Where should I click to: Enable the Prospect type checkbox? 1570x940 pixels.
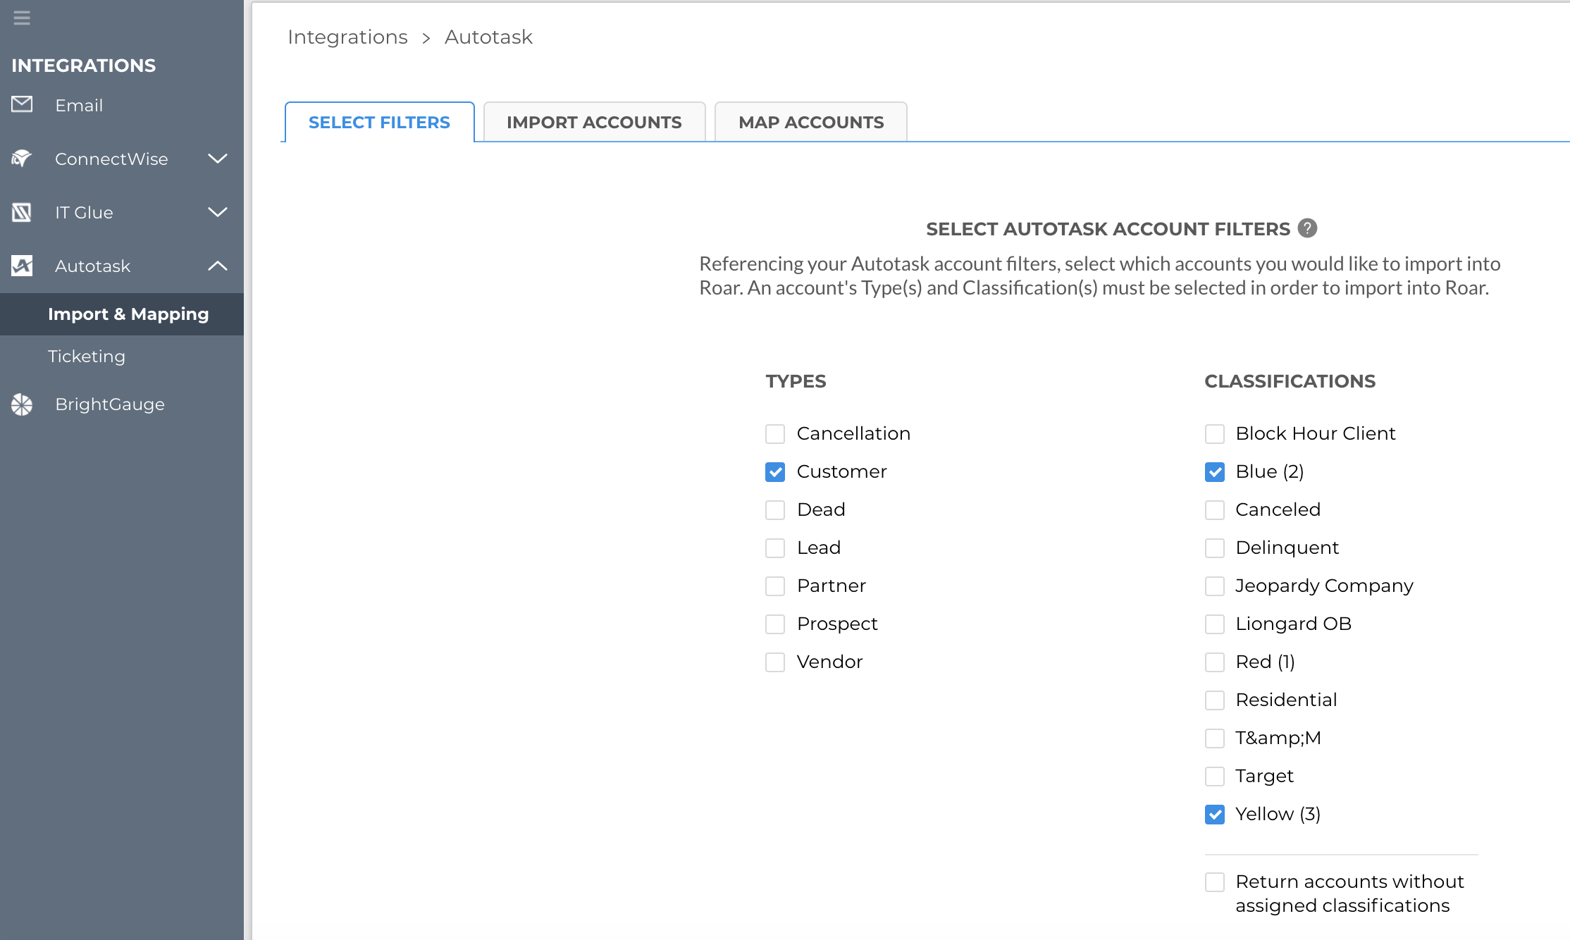pyautogui.click(x=775, y=624)
